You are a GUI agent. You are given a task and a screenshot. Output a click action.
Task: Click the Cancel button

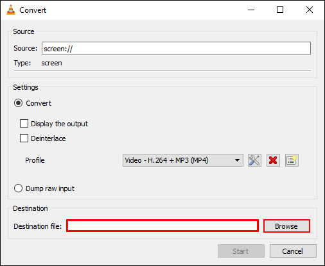[293, 251]
